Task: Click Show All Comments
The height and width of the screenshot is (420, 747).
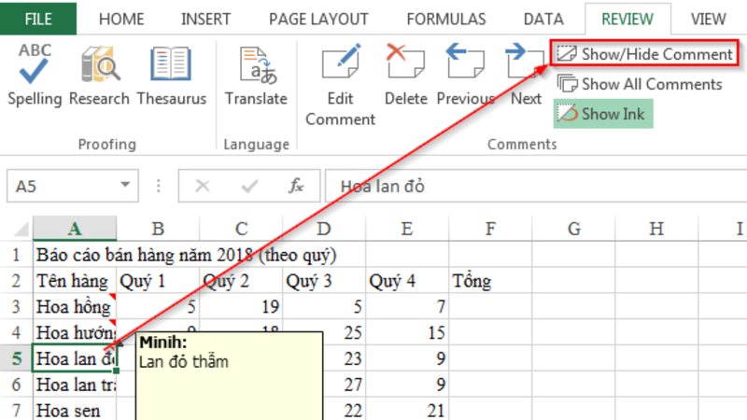Action: 640,84
